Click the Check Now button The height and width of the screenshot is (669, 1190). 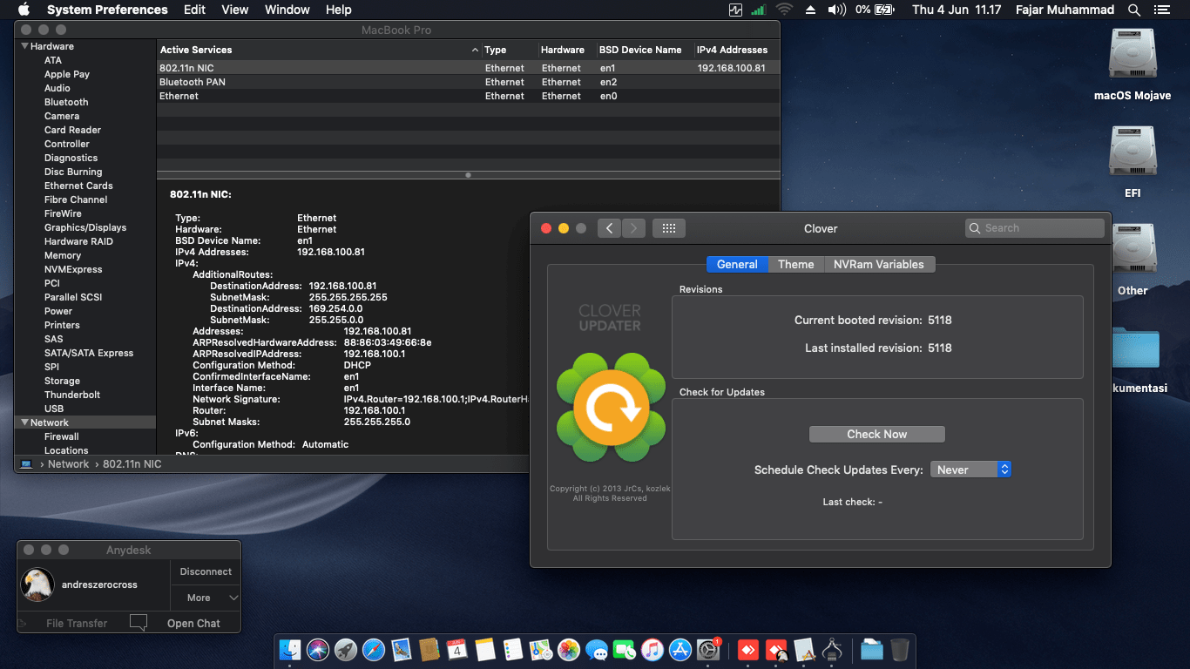tap(877, 434)
